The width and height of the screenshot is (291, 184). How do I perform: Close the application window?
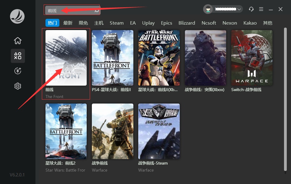pos(280,9)
